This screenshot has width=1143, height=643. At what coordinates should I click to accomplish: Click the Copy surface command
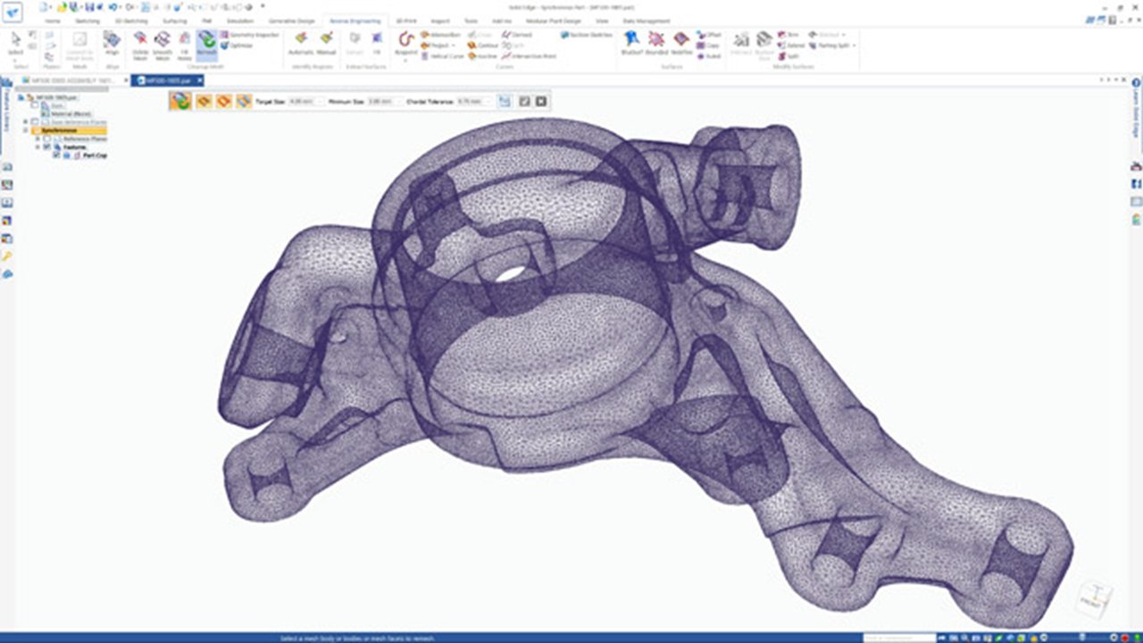[708, 45]
